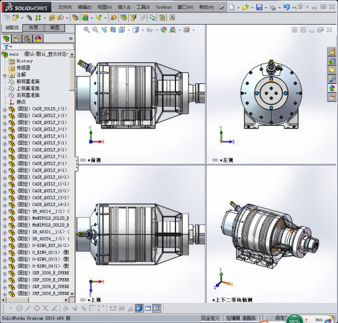
Task: Switch to the PropertyManager panel icon
Action: pos(17,39)
